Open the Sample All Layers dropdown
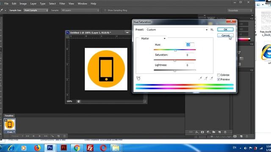271x152 pixels. point(80,10)
